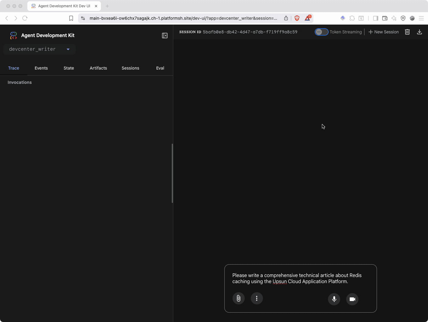
Task: Open the browser hamburger menu
Action: 421,18
